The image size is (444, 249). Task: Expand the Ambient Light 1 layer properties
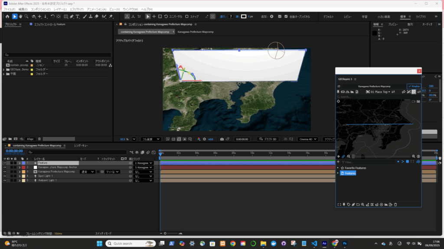click(x=20, y=180)
